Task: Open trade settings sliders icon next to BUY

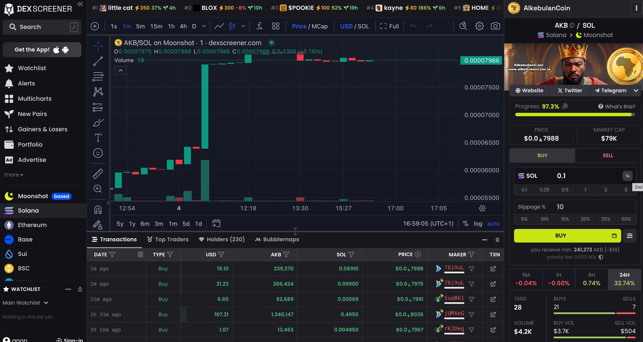Action: coord(630,236)
